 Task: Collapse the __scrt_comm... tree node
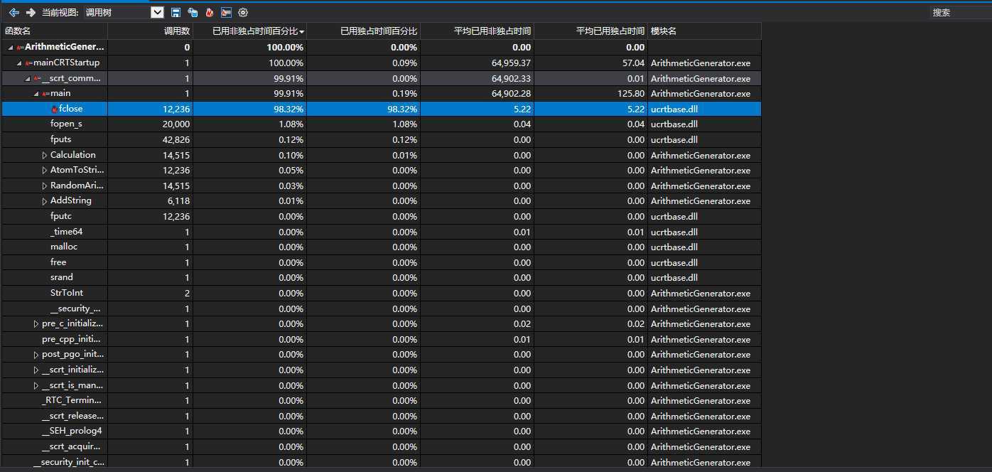tap(28, 78)
